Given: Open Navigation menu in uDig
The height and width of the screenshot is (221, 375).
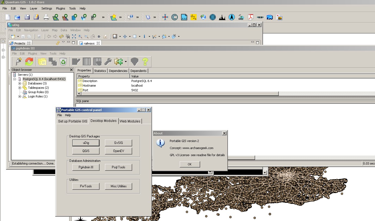Looking at the screenshot, I should (31, 30).
